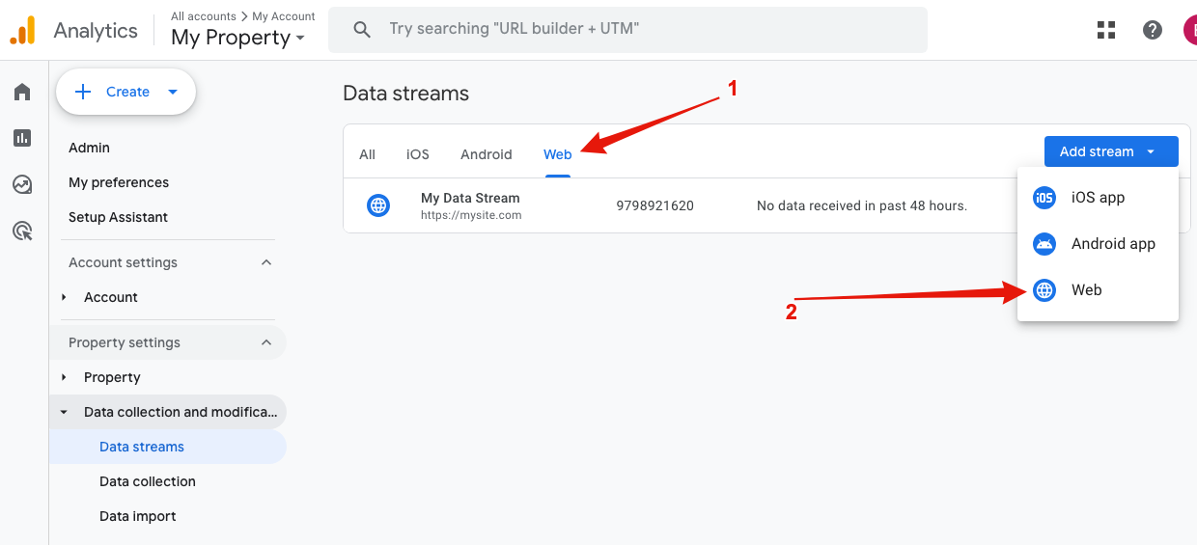Screen dimensions: 1197x545
Task: Collapse Data collection and modification item
Action: [x=64, y=412]
